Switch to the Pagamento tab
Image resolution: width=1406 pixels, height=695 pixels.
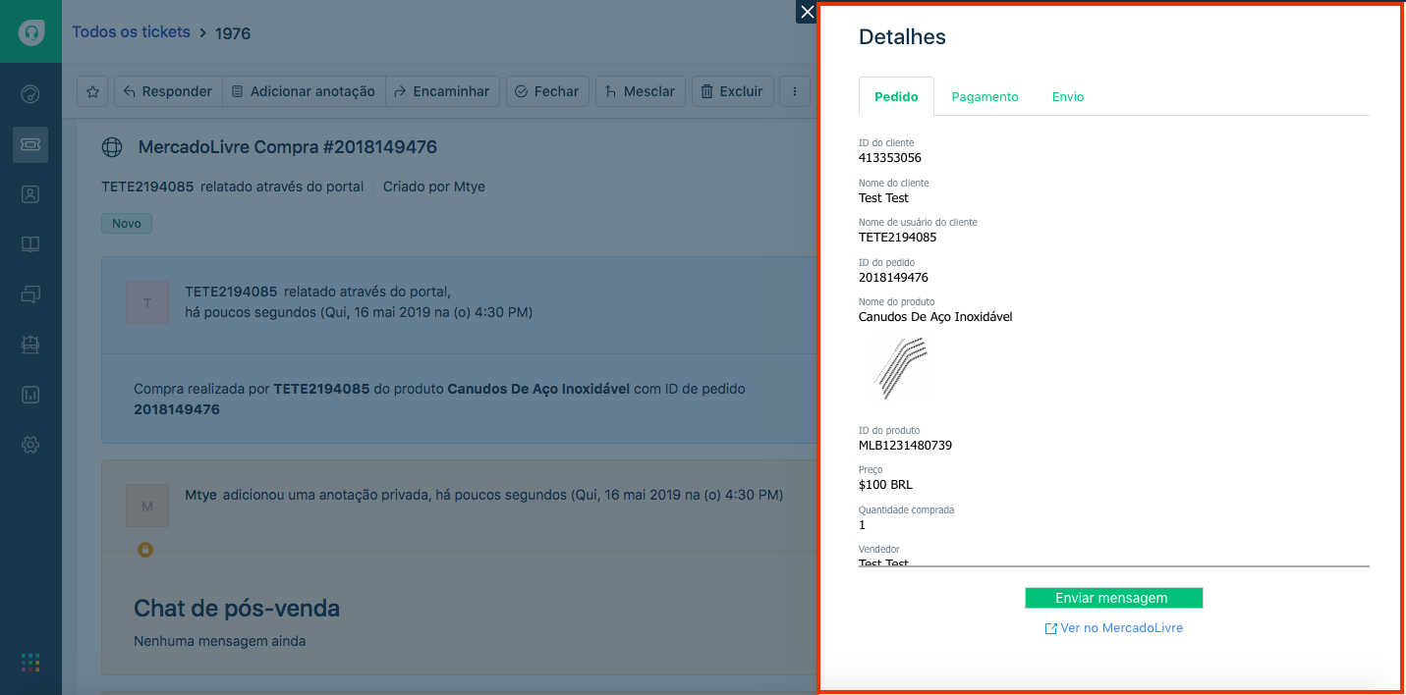pyautogui.click(x=984, y=96)
